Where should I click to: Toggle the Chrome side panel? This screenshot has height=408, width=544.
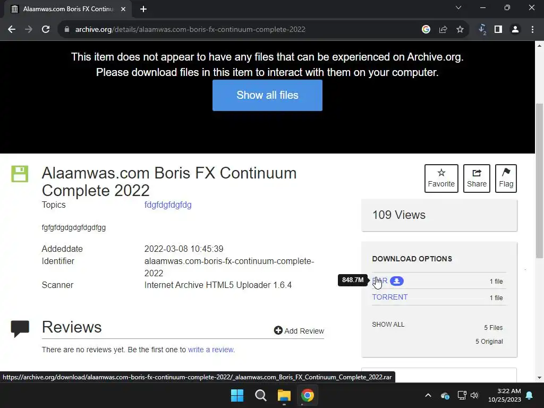498,30
